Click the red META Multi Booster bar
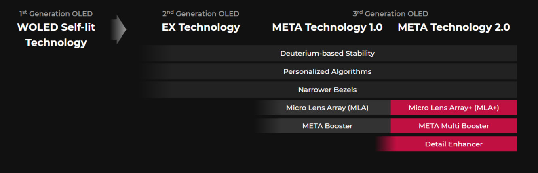The width and height of the screenshot is (538, 173). point(454,126)
